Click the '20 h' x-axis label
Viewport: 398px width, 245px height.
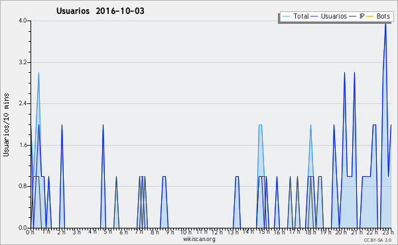342,232
